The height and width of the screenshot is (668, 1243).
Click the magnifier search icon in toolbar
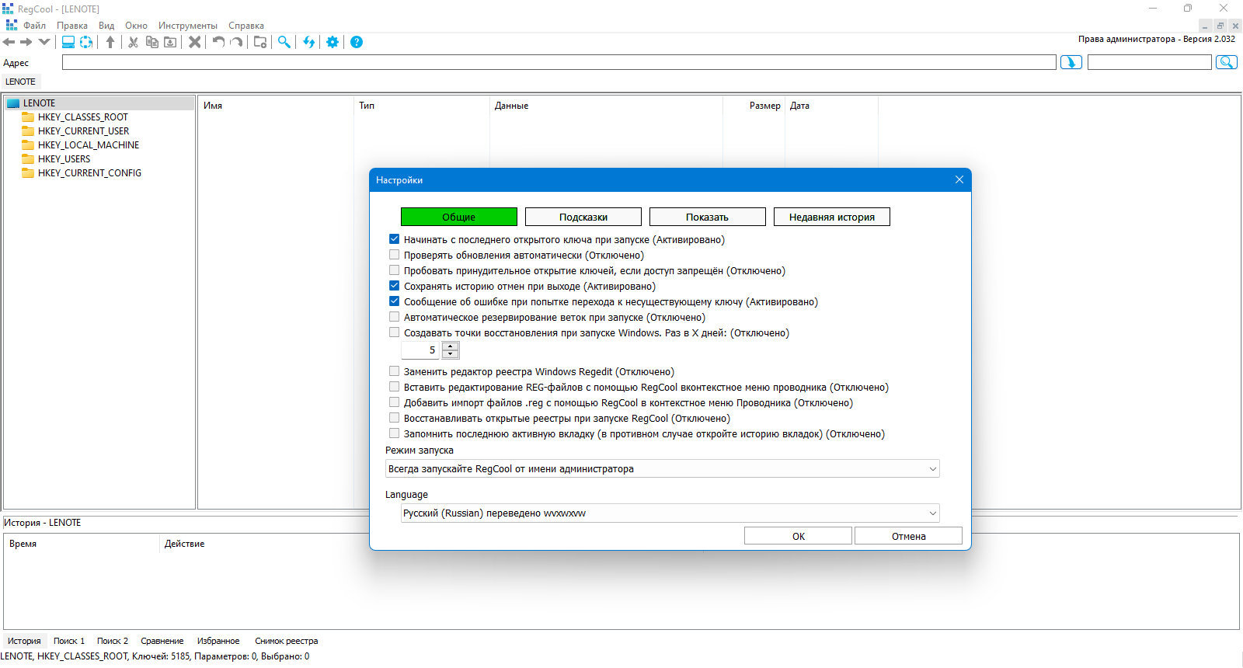(284, 42)
